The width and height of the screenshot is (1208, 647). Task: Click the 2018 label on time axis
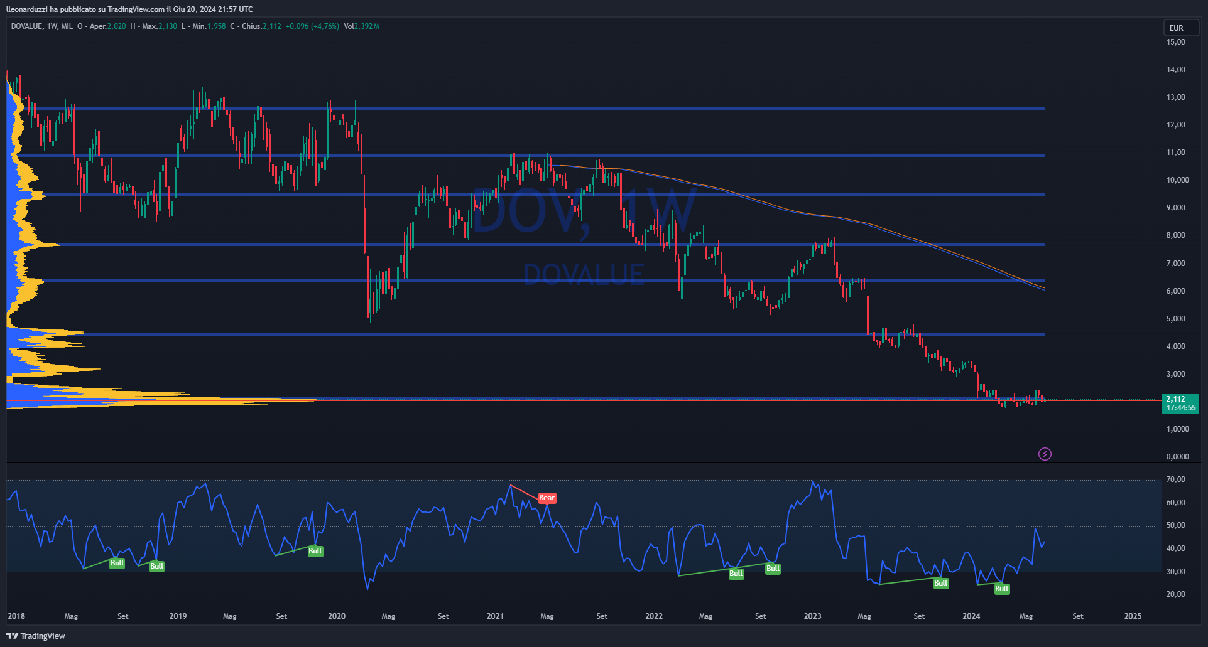pyautogui.click(x=16, y=616)
